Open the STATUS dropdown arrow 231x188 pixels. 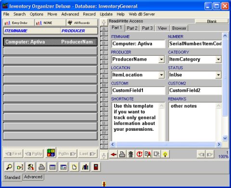[x=218, y=75]
